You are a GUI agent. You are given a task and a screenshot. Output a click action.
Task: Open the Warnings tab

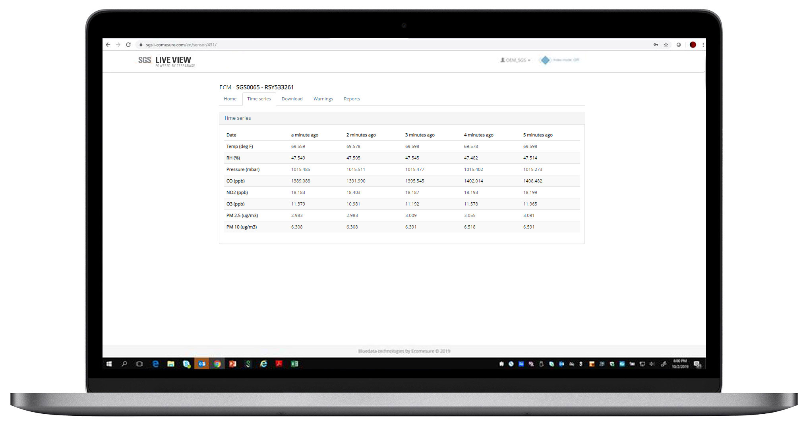[x=323, y=99]
